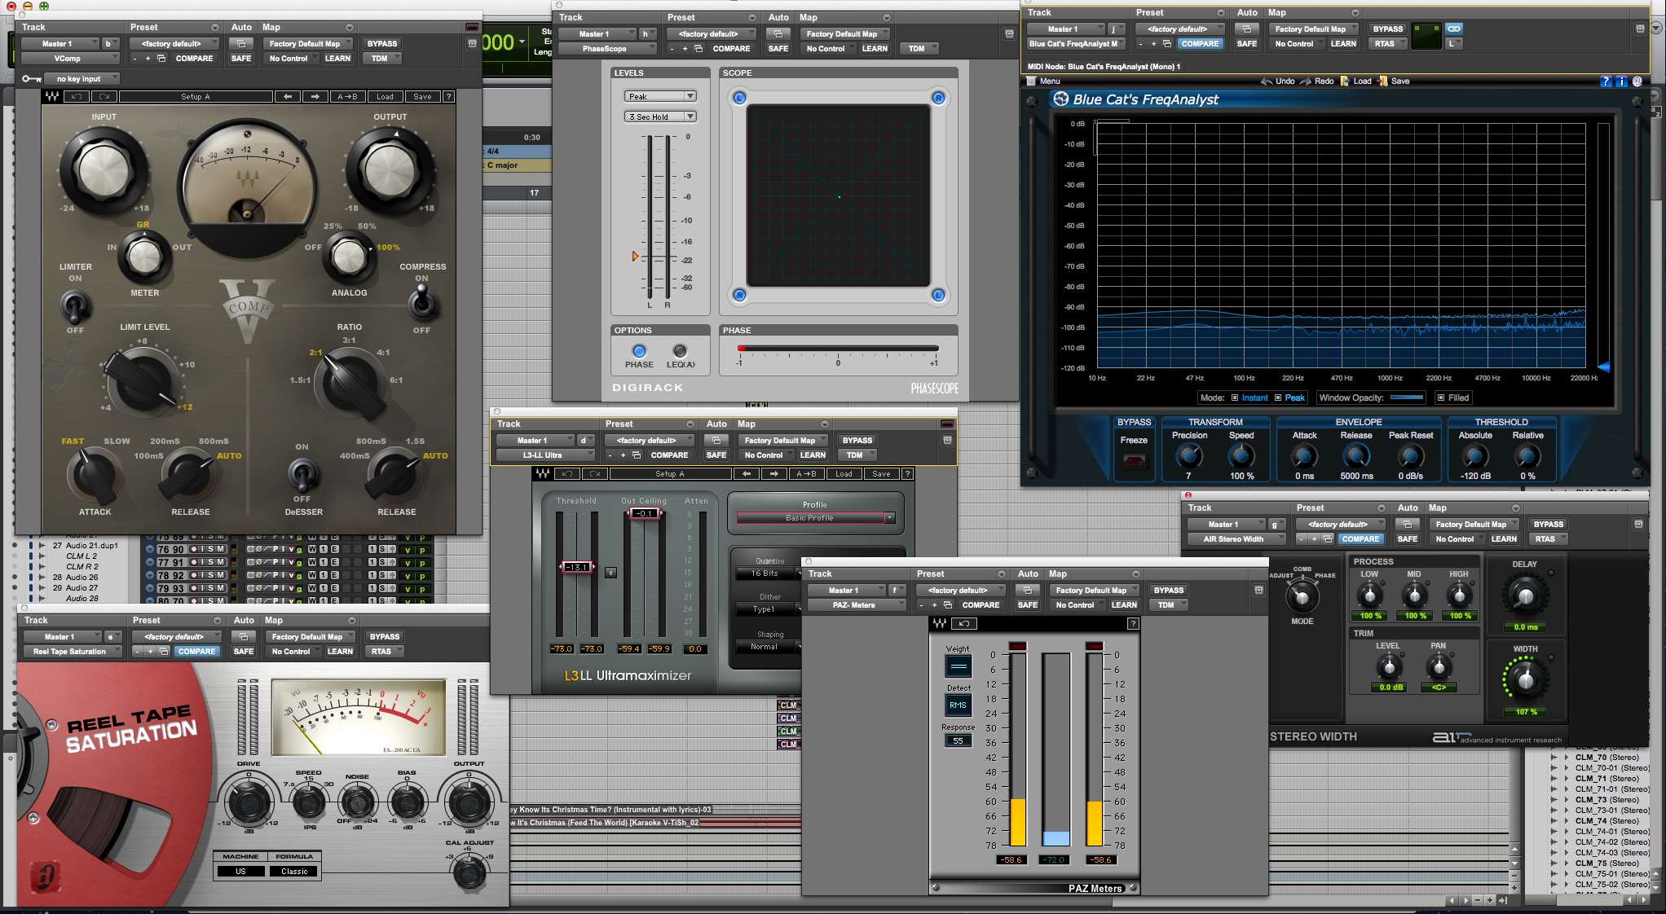Viewport: 1666px width, 914px height.
Task: Toggle the Filled checkbox in FreqAnalyst
Action: pos(1441,398)
